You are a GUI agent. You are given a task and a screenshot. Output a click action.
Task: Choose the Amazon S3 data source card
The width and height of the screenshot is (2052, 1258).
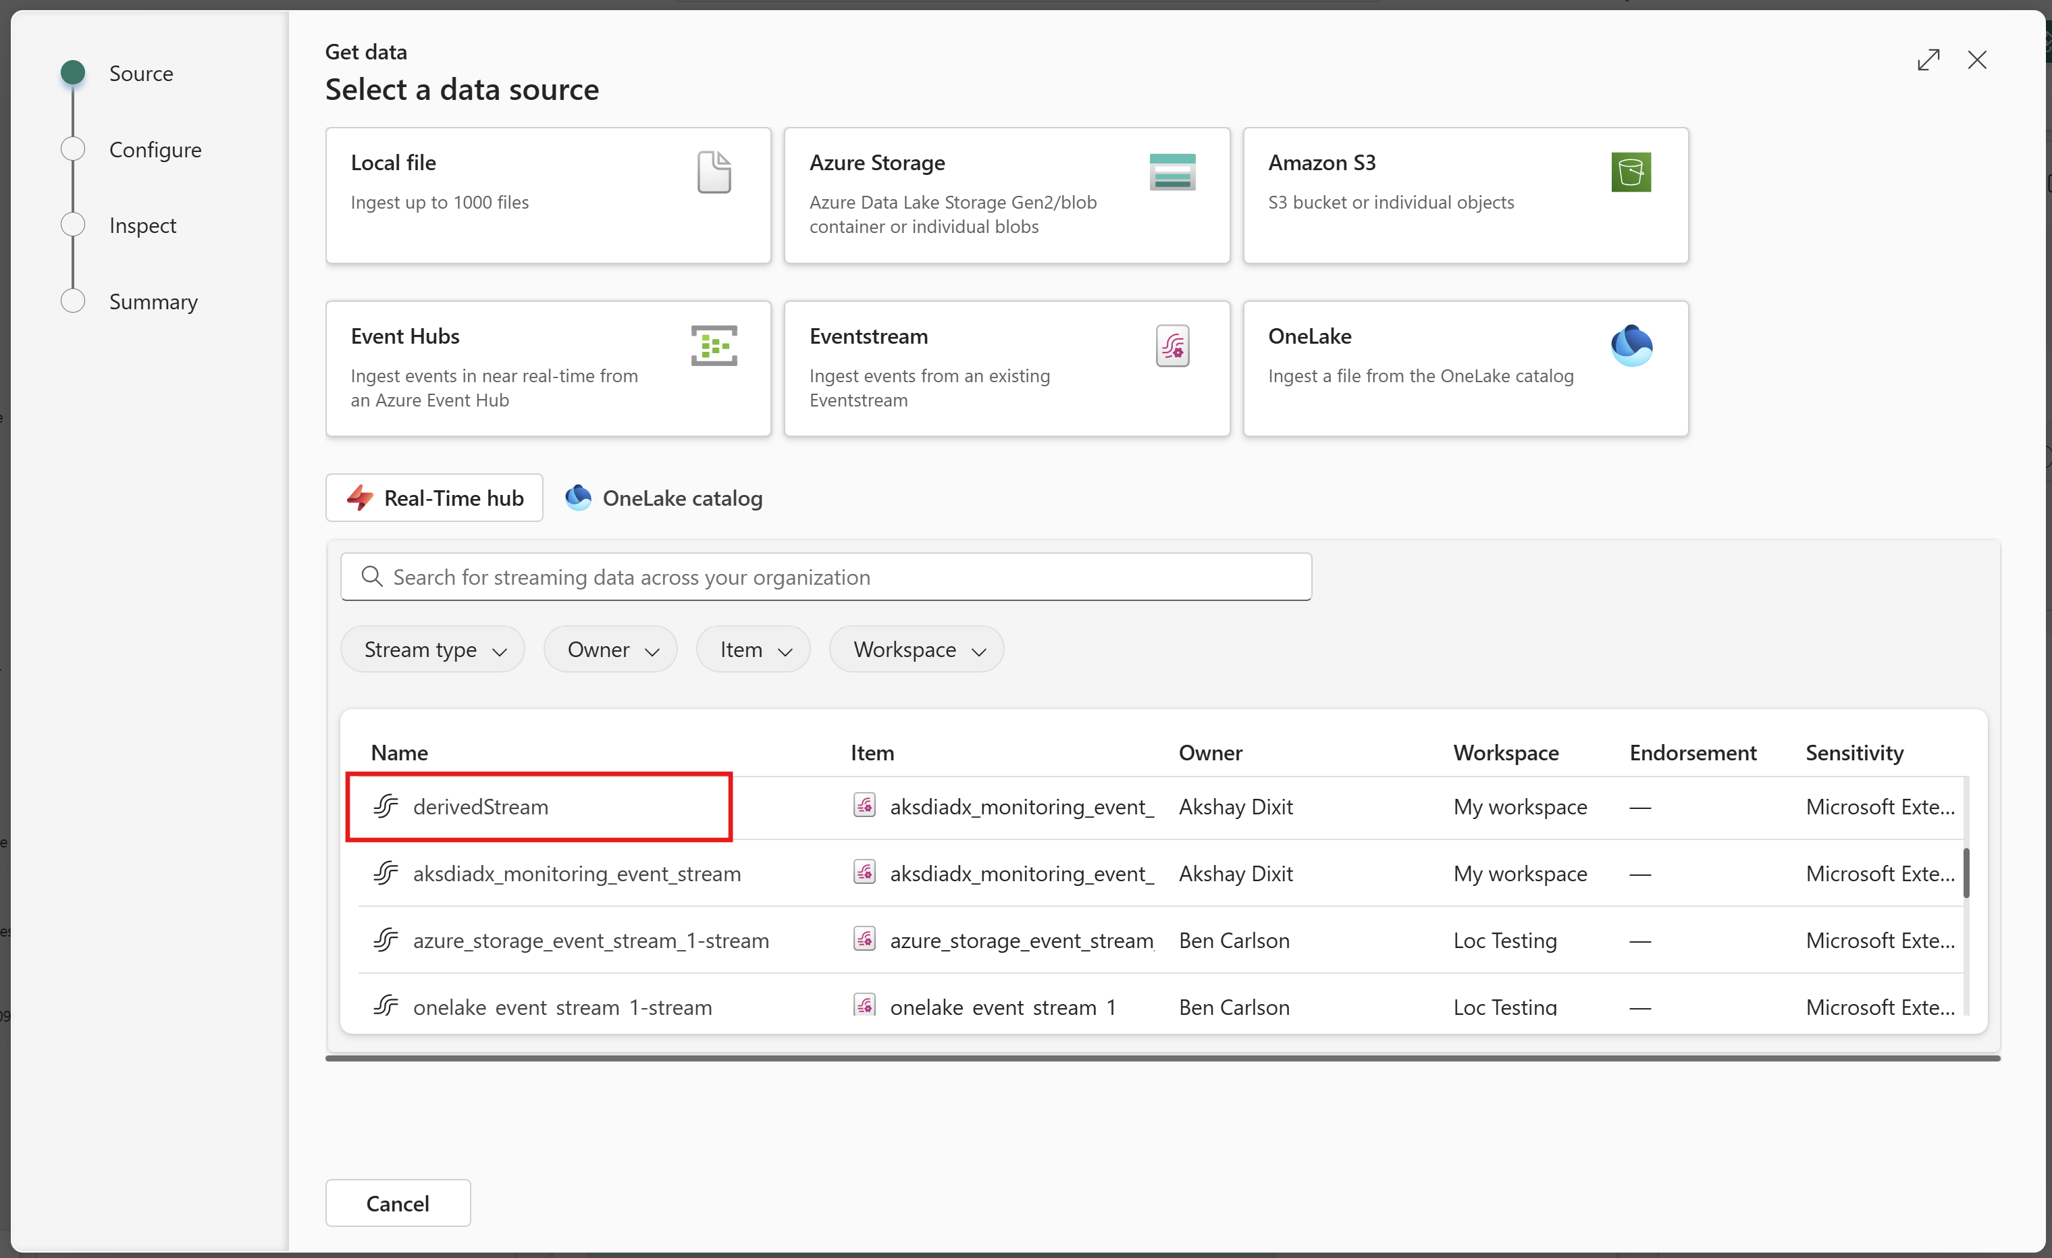click(x=1466, y=195)
